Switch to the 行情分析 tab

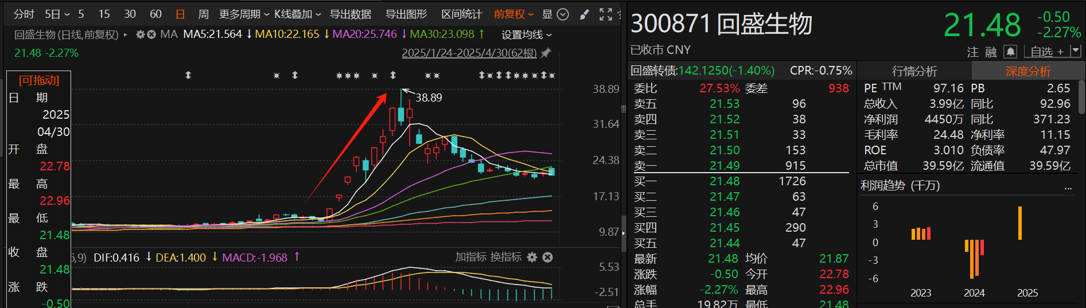[x=914, y=71]
